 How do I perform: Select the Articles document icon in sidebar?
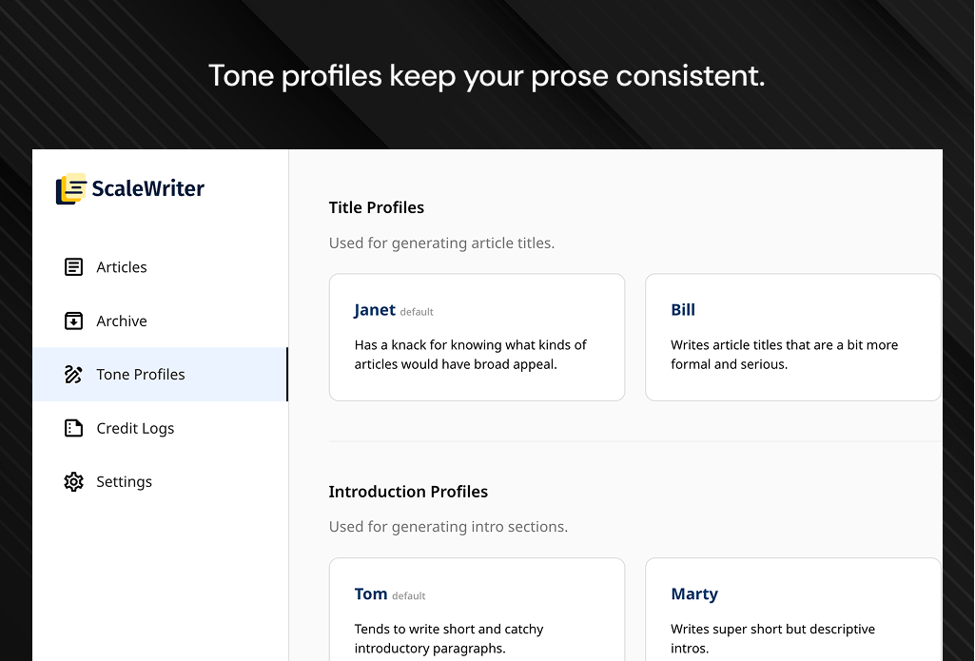[x=74, y=267]
